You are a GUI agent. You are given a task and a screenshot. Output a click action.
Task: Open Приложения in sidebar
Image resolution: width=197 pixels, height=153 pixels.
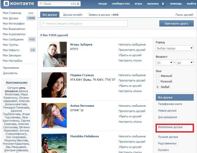(11, 68)
